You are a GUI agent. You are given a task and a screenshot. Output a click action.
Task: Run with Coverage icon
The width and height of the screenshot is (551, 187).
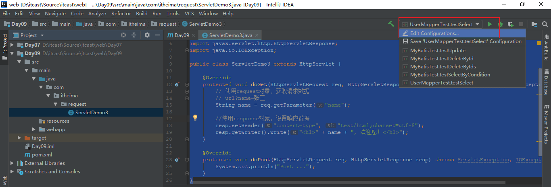pos(511,24)
